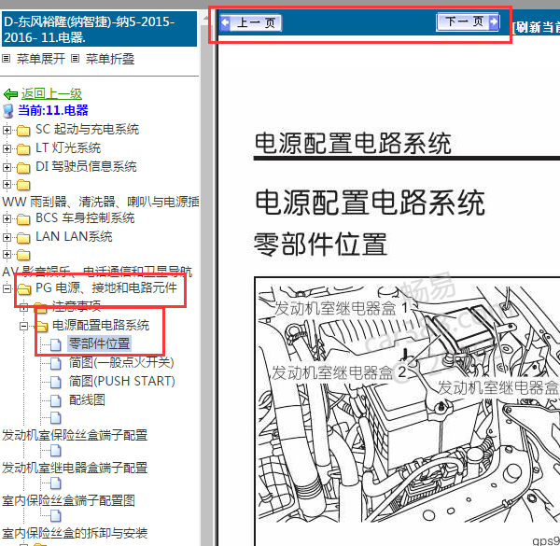This screenshot has height=546, width=560.
Task: Click open folder icon of PG 电源
Action: click(24, 289)
